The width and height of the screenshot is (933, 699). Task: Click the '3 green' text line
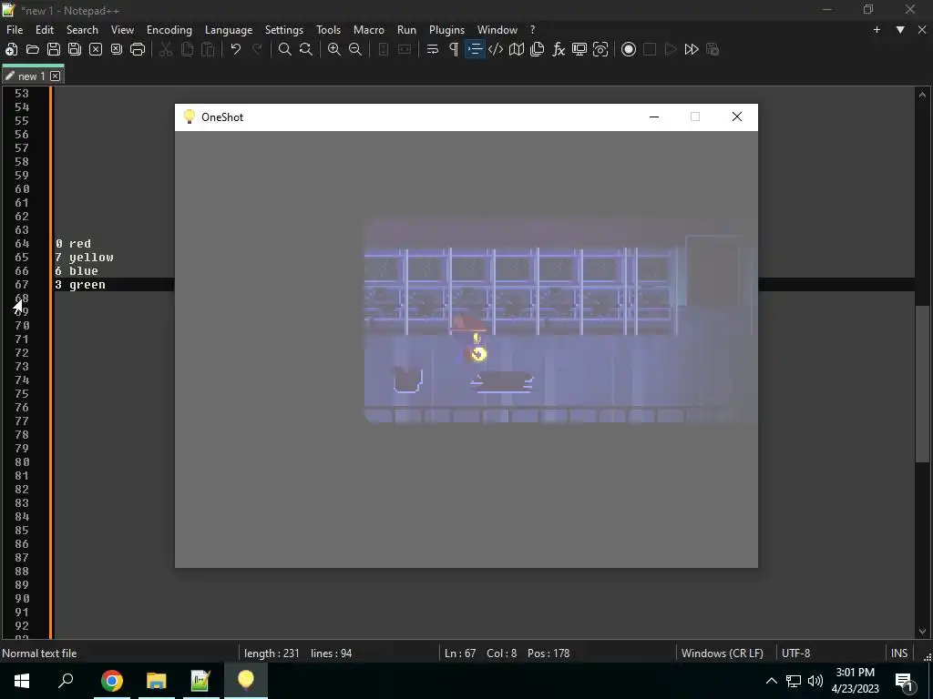click(80, 285)
